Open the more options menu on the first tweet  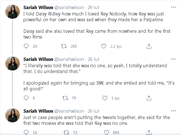(x=173, y=7)
